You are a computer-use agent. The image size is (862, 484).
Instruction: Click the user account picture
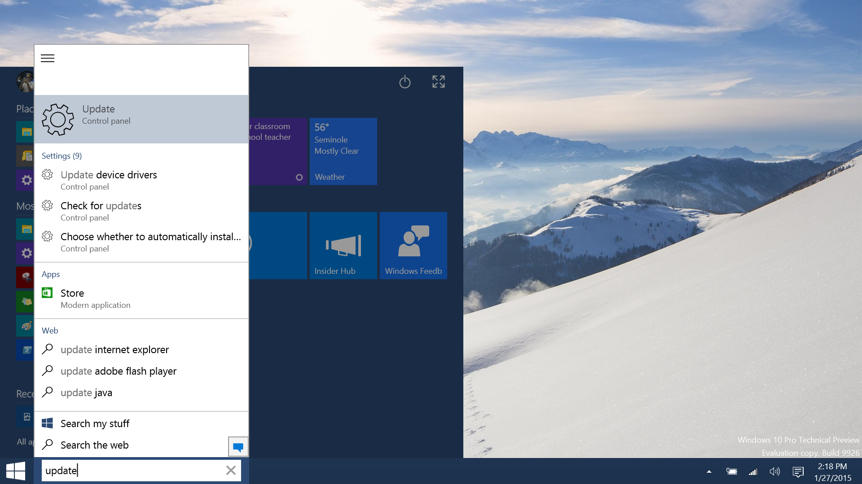(25, 82)
